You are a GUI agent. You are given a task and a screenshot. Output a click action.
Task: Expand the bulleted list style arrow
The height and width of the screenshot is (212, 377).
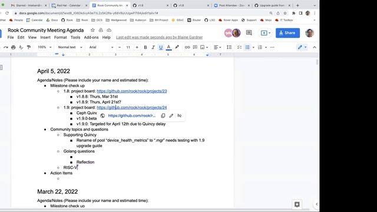[253, 47]
